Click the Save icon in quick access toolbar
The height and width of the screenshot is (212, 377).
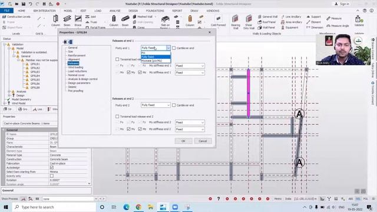pos(24,4)
